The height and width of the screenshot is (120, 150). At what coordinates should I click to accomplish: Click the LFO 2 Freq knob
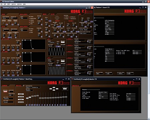58,62
